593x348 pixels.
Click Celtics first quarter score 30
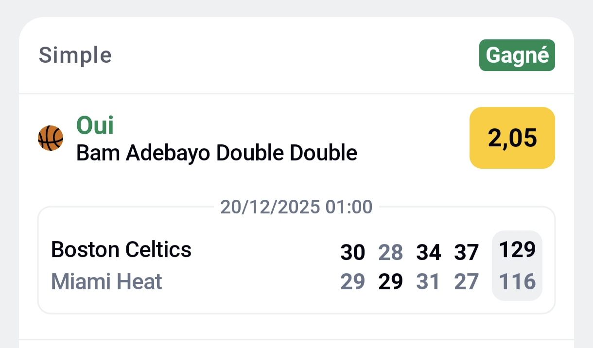click(352, 253)
